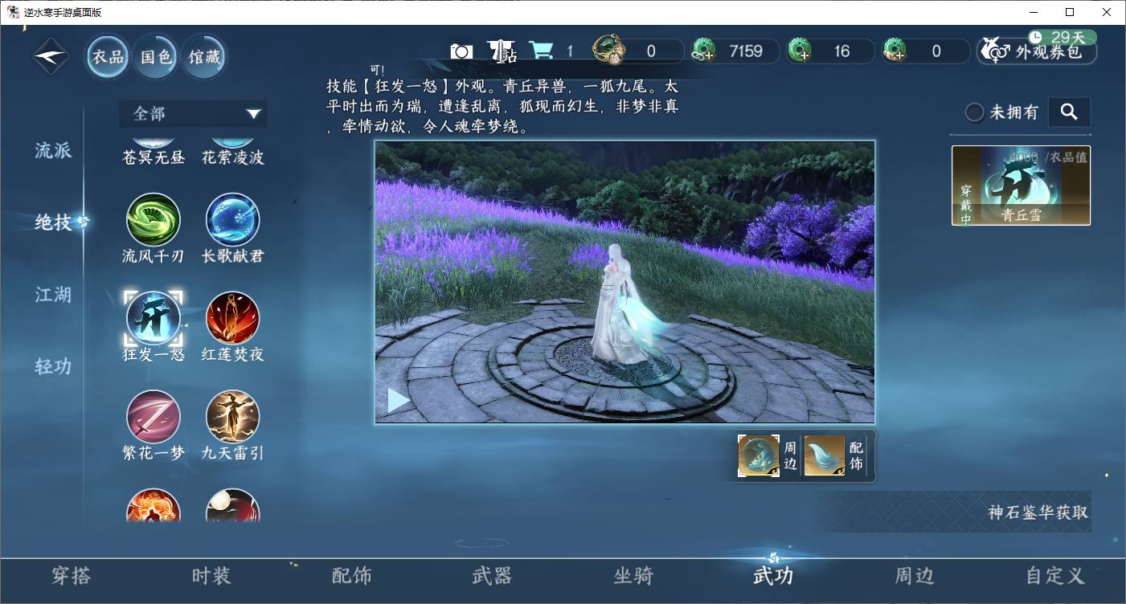Image resolution: width=1126 pixels, height=604 pixels.
Task: Add currency next to the 16 balance
Action: point(800,51)
